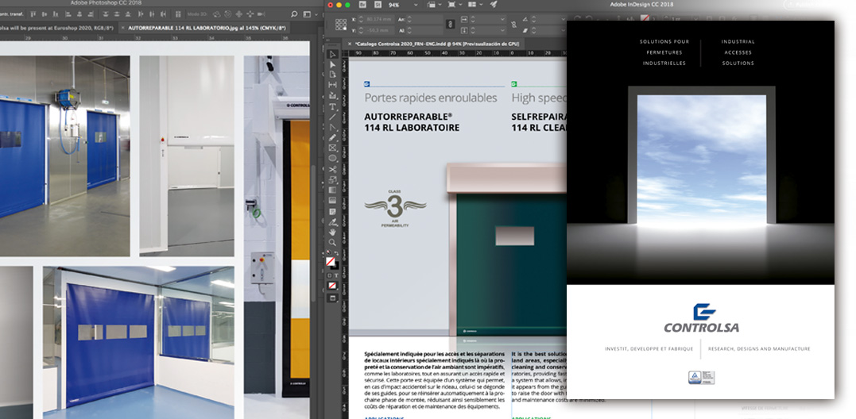856x419 pixels.
Task: Open Adobe Stock from the InDesign bar
Action: (378, 5)
